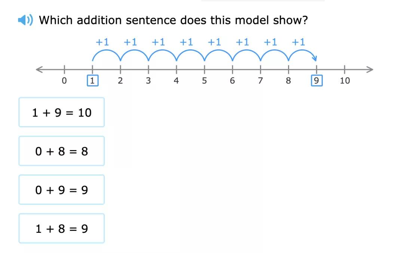The image size is (404, 253).
Task: Choose the answer 1 + 9 = 10
Action: [x=61, y=112]
